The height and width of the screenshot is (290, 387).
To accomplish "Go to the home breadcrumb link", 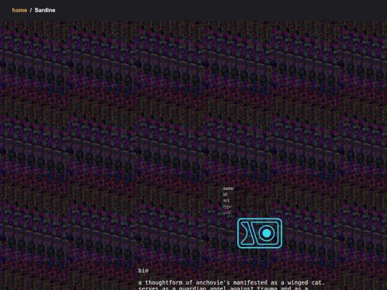I will (x=19, y=10).
